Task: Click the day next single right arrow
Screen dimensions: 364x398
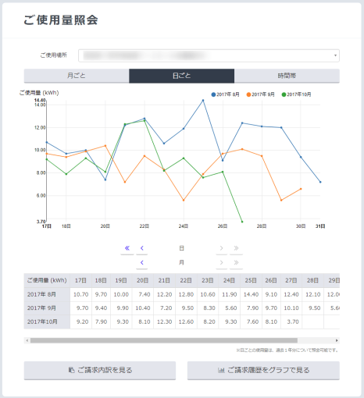Action: [221, 248]
